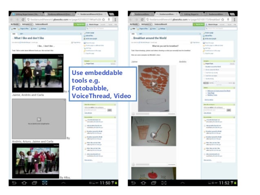The image size is (260, 195).
Task: Open the right browser's three-dot menu
Action: tap(235, 20)
